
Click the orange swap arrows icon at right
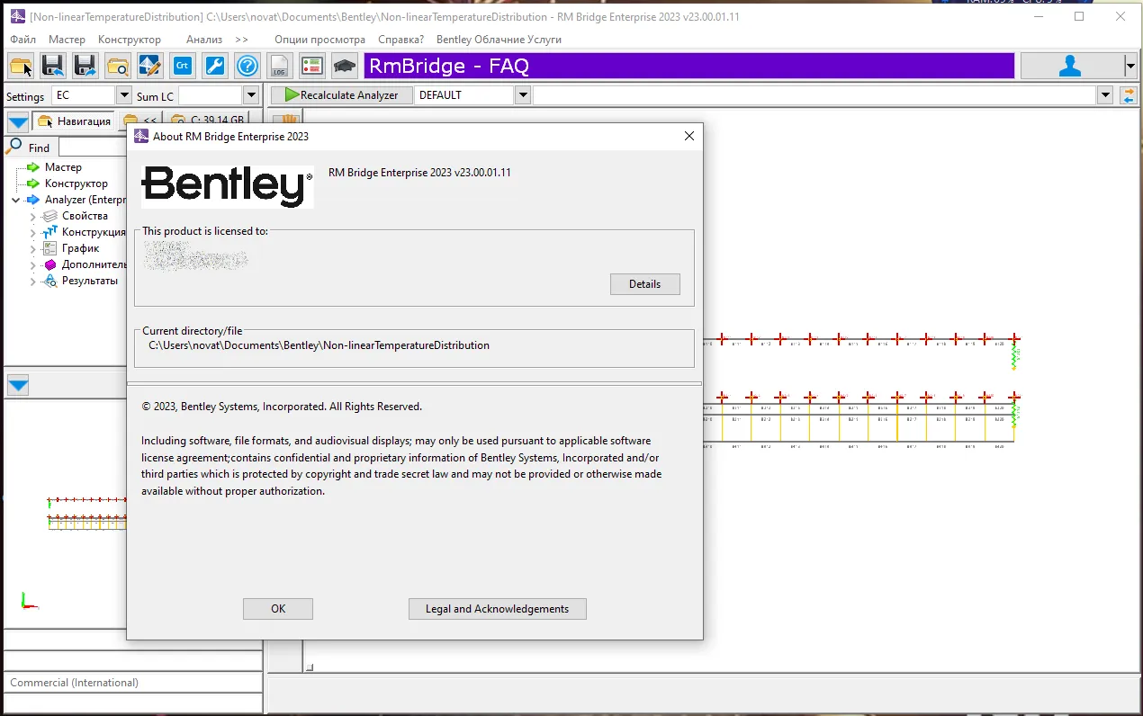(x=1128, y=95)
